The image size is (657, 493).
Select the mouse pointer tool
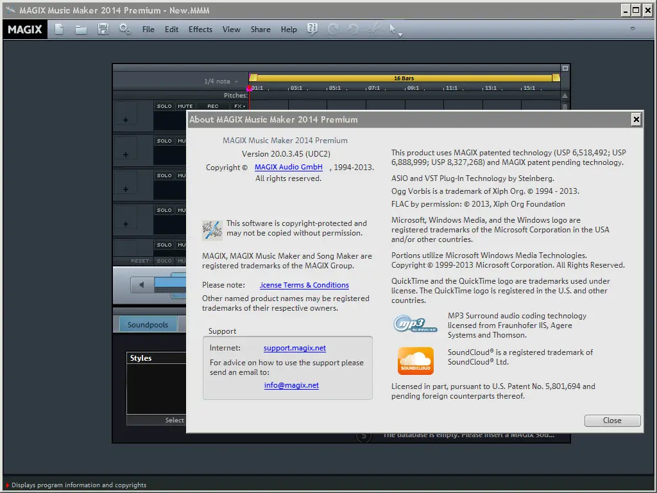point(392,29)
